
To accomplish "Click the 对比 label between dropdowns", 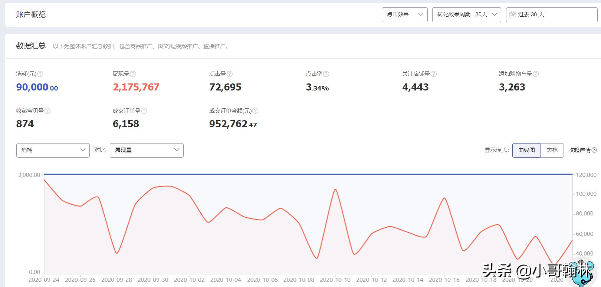I will (100, 150).
